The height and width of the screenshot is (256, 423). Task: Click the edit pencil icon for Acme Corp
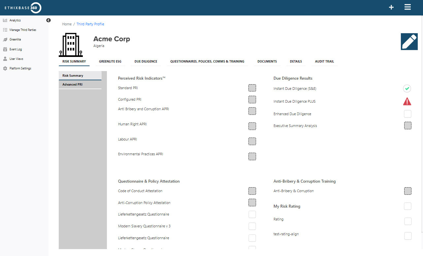click(409, 41)
